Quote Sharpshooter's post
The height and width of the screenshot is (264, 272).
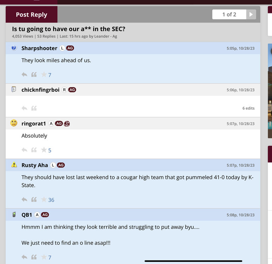(x=34, y=75)
